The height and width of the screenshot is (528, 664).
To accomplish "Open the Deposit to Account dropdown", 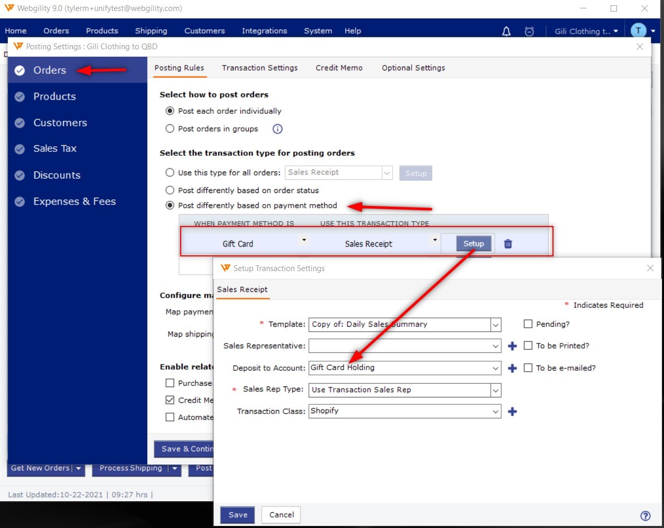I will pyautogui.click(x=495, y=368).
